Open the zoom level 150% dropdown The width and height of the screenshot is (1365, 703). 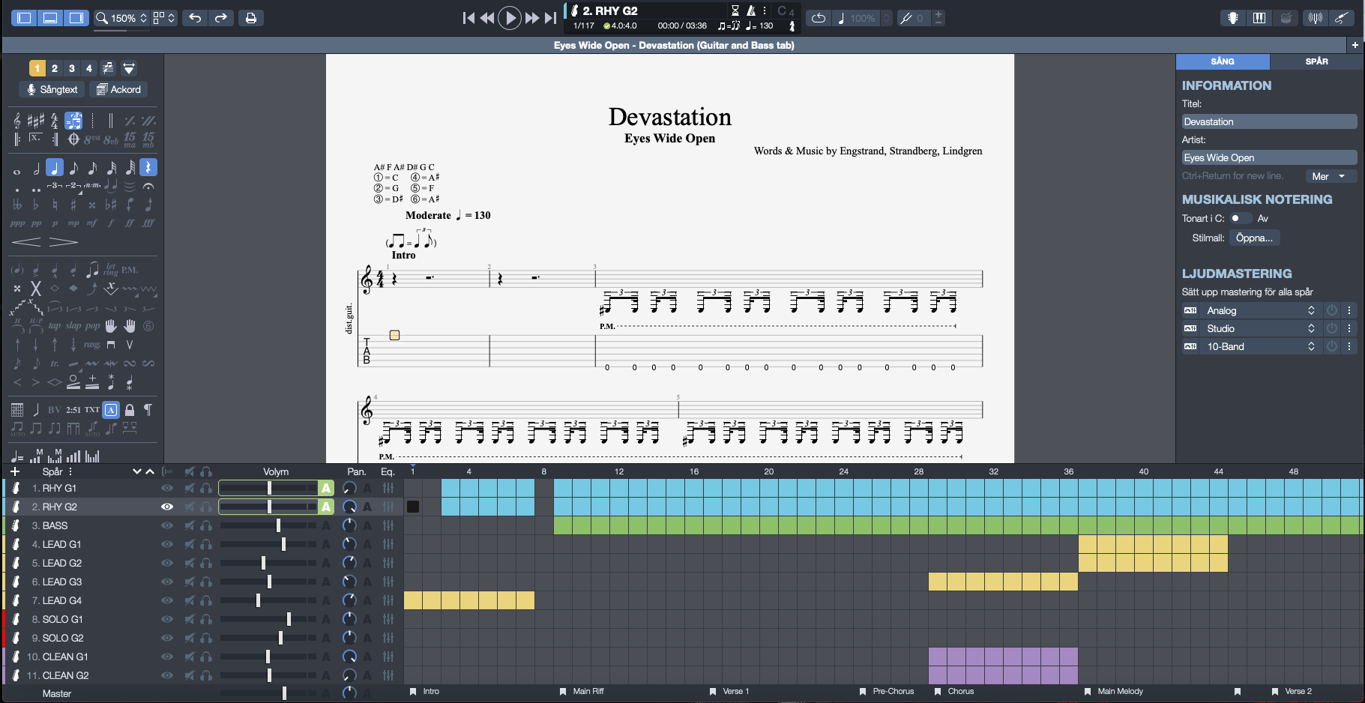(123, 18)
